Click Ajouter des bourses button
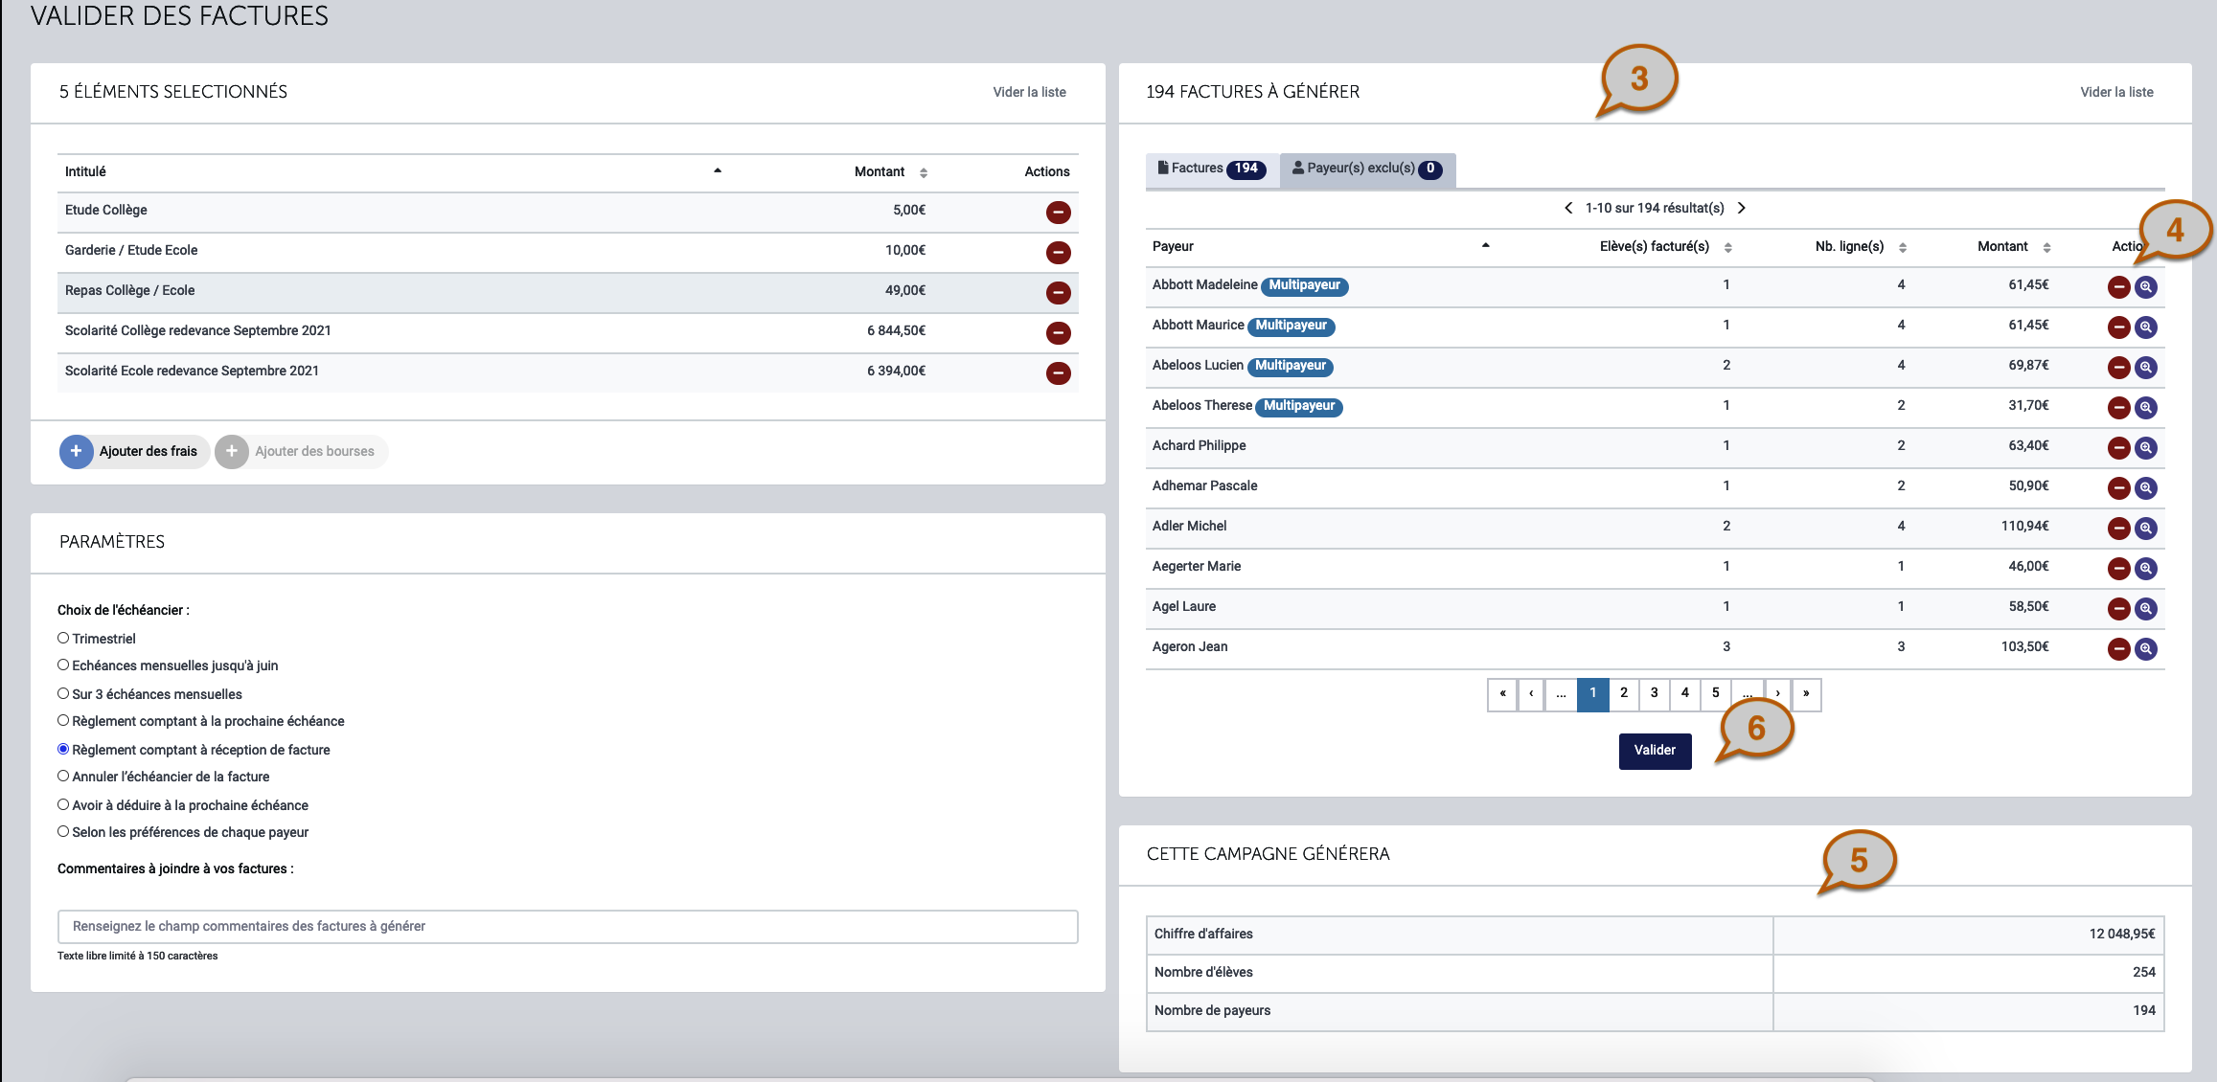This screenshot has height=1082, width=2217. (x=301, y=451)
